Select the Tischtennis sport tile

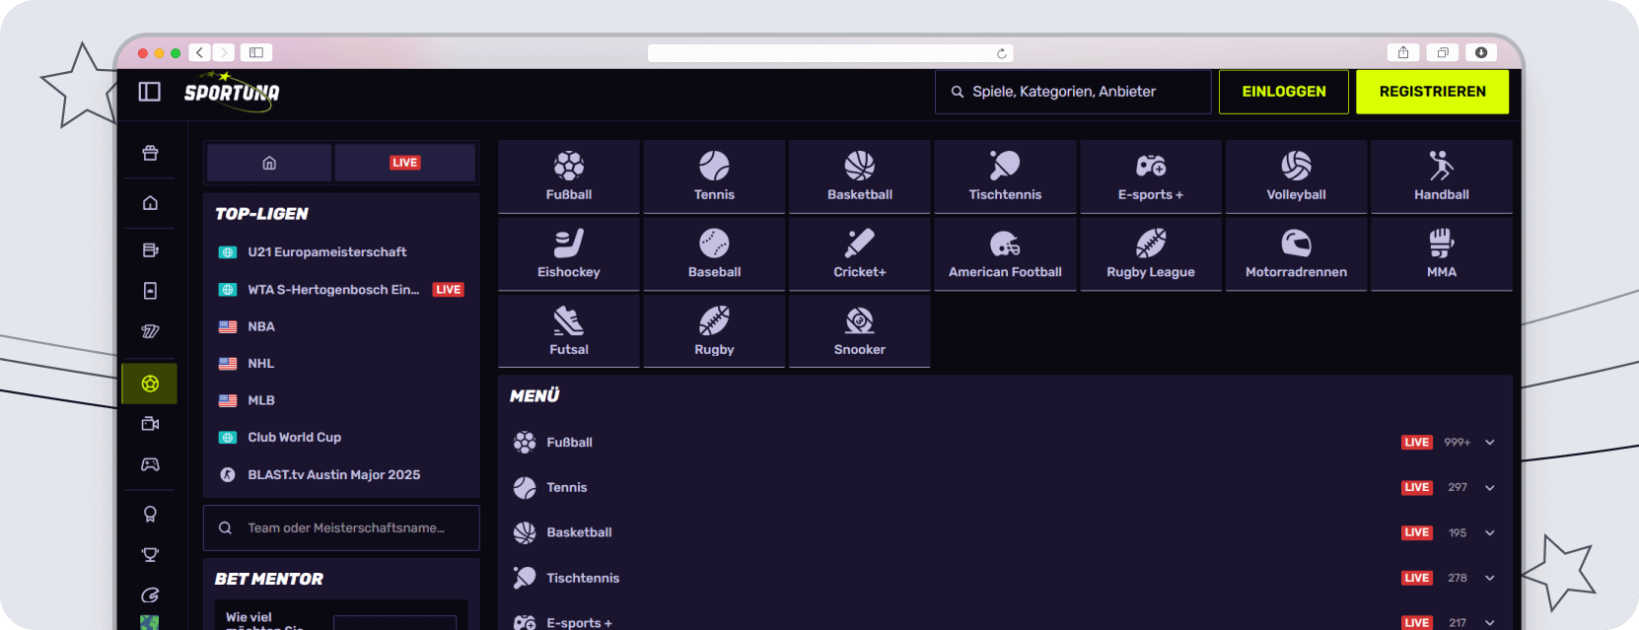[x=1005, y=176]
